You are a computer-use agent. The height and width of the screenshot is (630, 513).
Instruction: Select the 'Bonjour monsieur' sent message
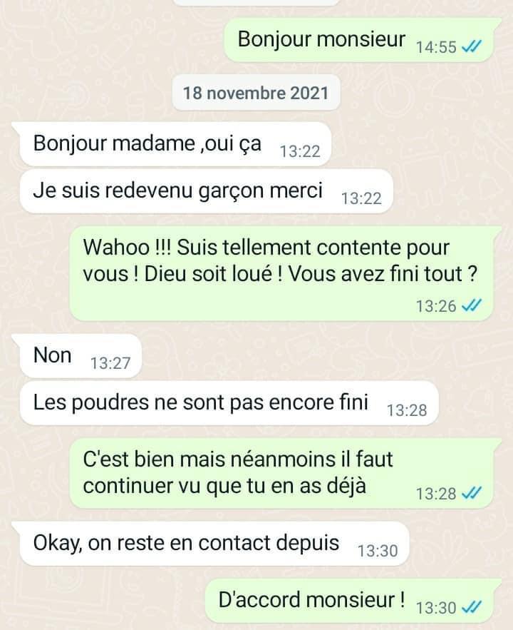(x=358, y=40)
